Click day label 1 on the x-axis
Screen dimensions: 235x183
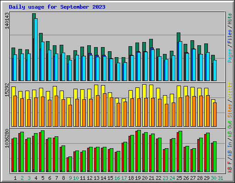pyautogui.click(x=15, y=178)
